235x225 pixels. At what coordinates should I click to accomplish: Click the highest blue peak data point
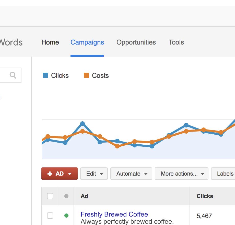83,124
